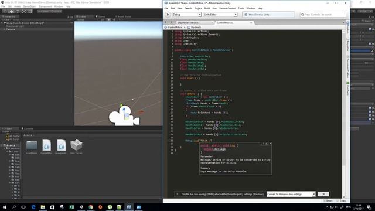This screenshot has width=375, height=211.
Task: Click the Run play button in MonoDevelop
Action: pos(168,15)
